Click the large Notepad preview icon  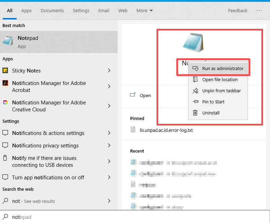point(193,42)
